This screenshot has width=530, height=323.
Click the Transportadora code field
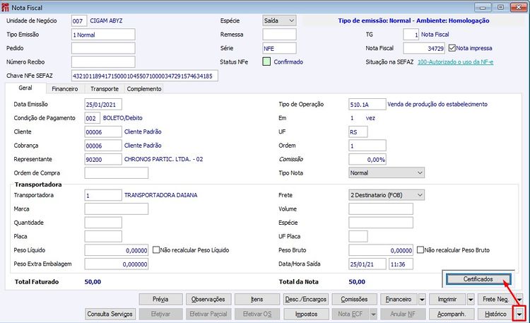(x=103, y=195)
